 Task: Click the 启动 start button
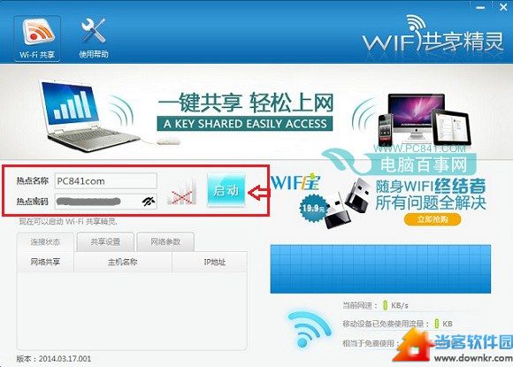[226, 190]
